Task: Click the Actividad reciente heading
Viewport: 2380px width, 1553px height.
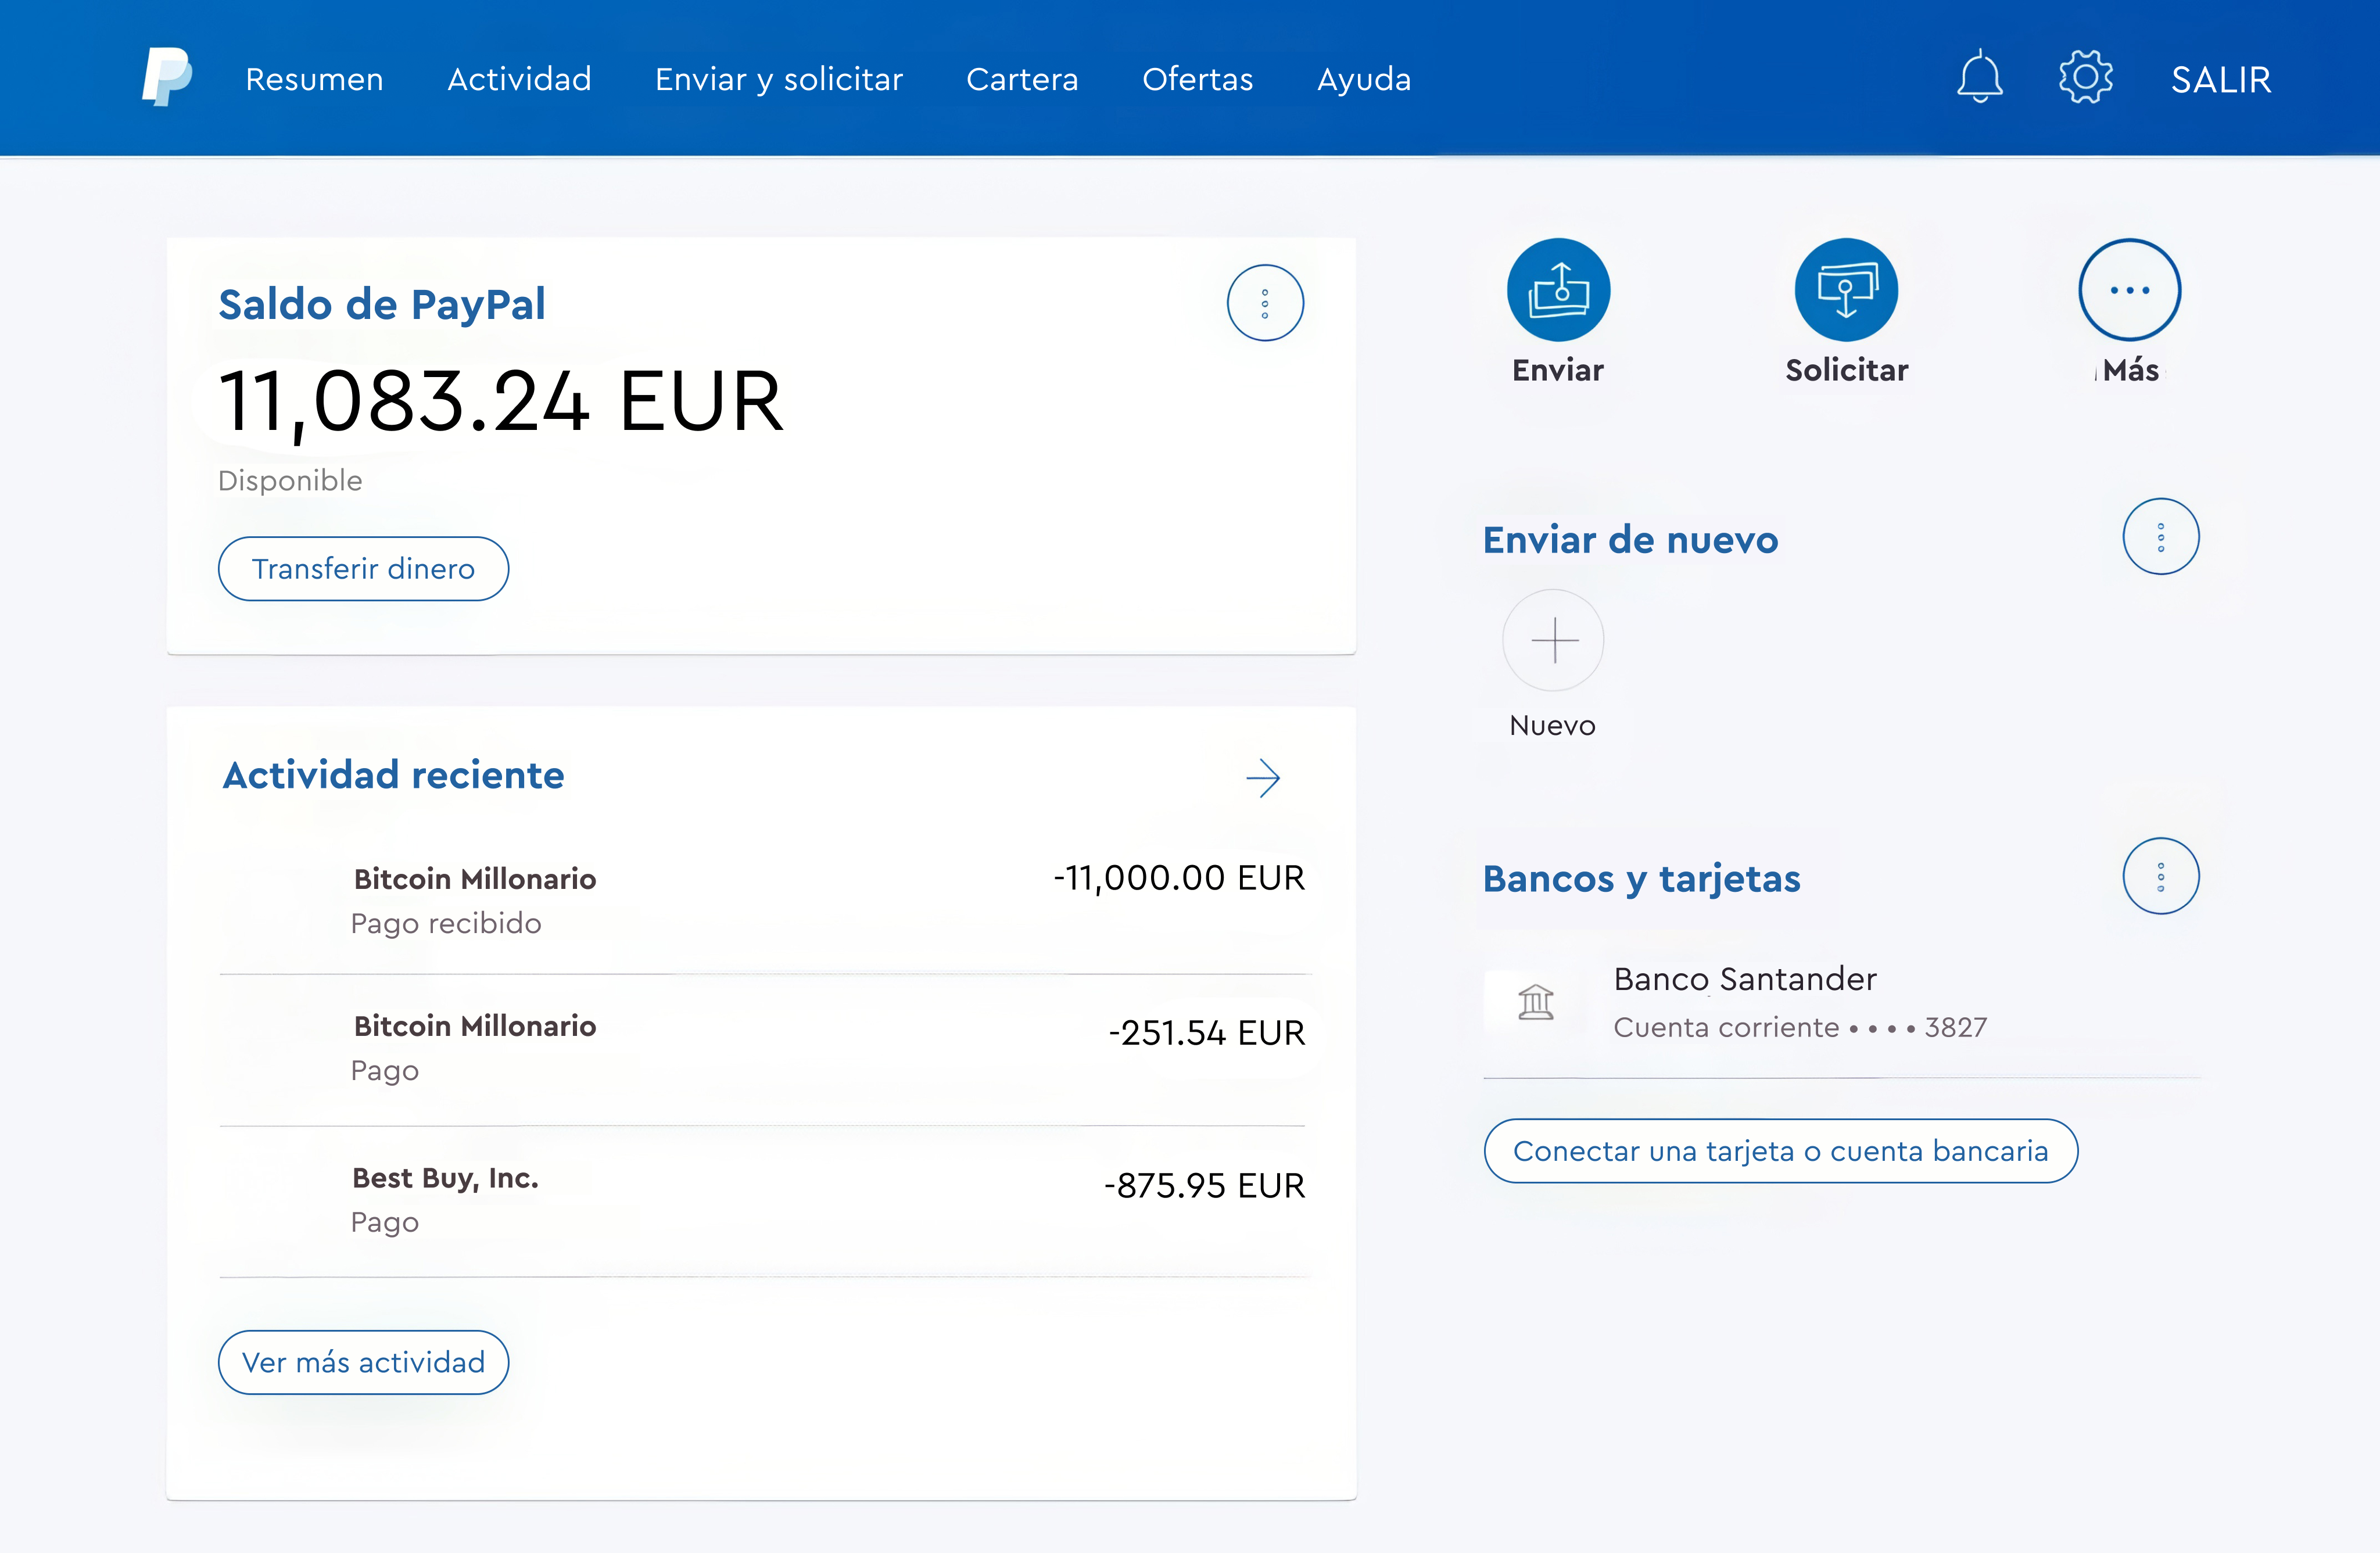Action: [393, 775]
